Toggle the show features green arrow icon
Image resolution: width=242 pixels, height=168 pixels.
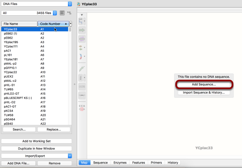[82, 30]
